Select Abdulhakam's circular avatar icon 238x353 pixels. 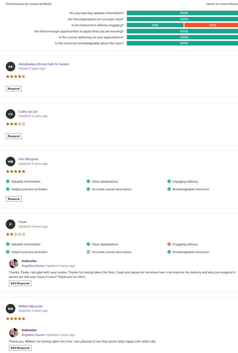[10, 66]
